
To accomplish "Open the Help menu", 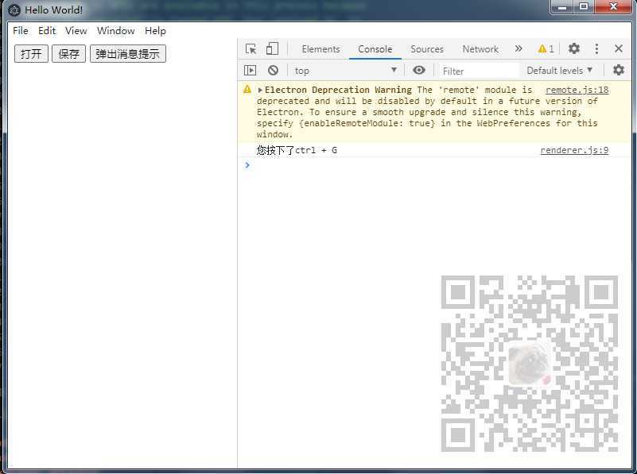I will pyautogui.click(x=155, y=31).
